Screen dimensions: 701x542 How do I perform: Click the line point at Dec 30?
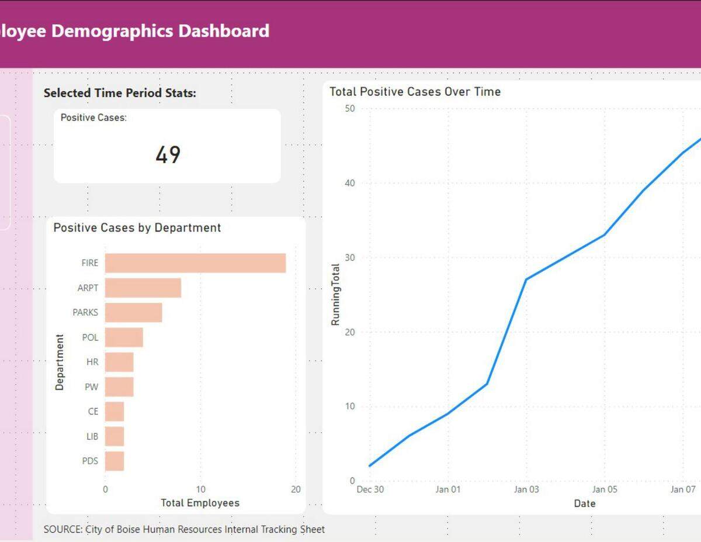pos(370,466)
